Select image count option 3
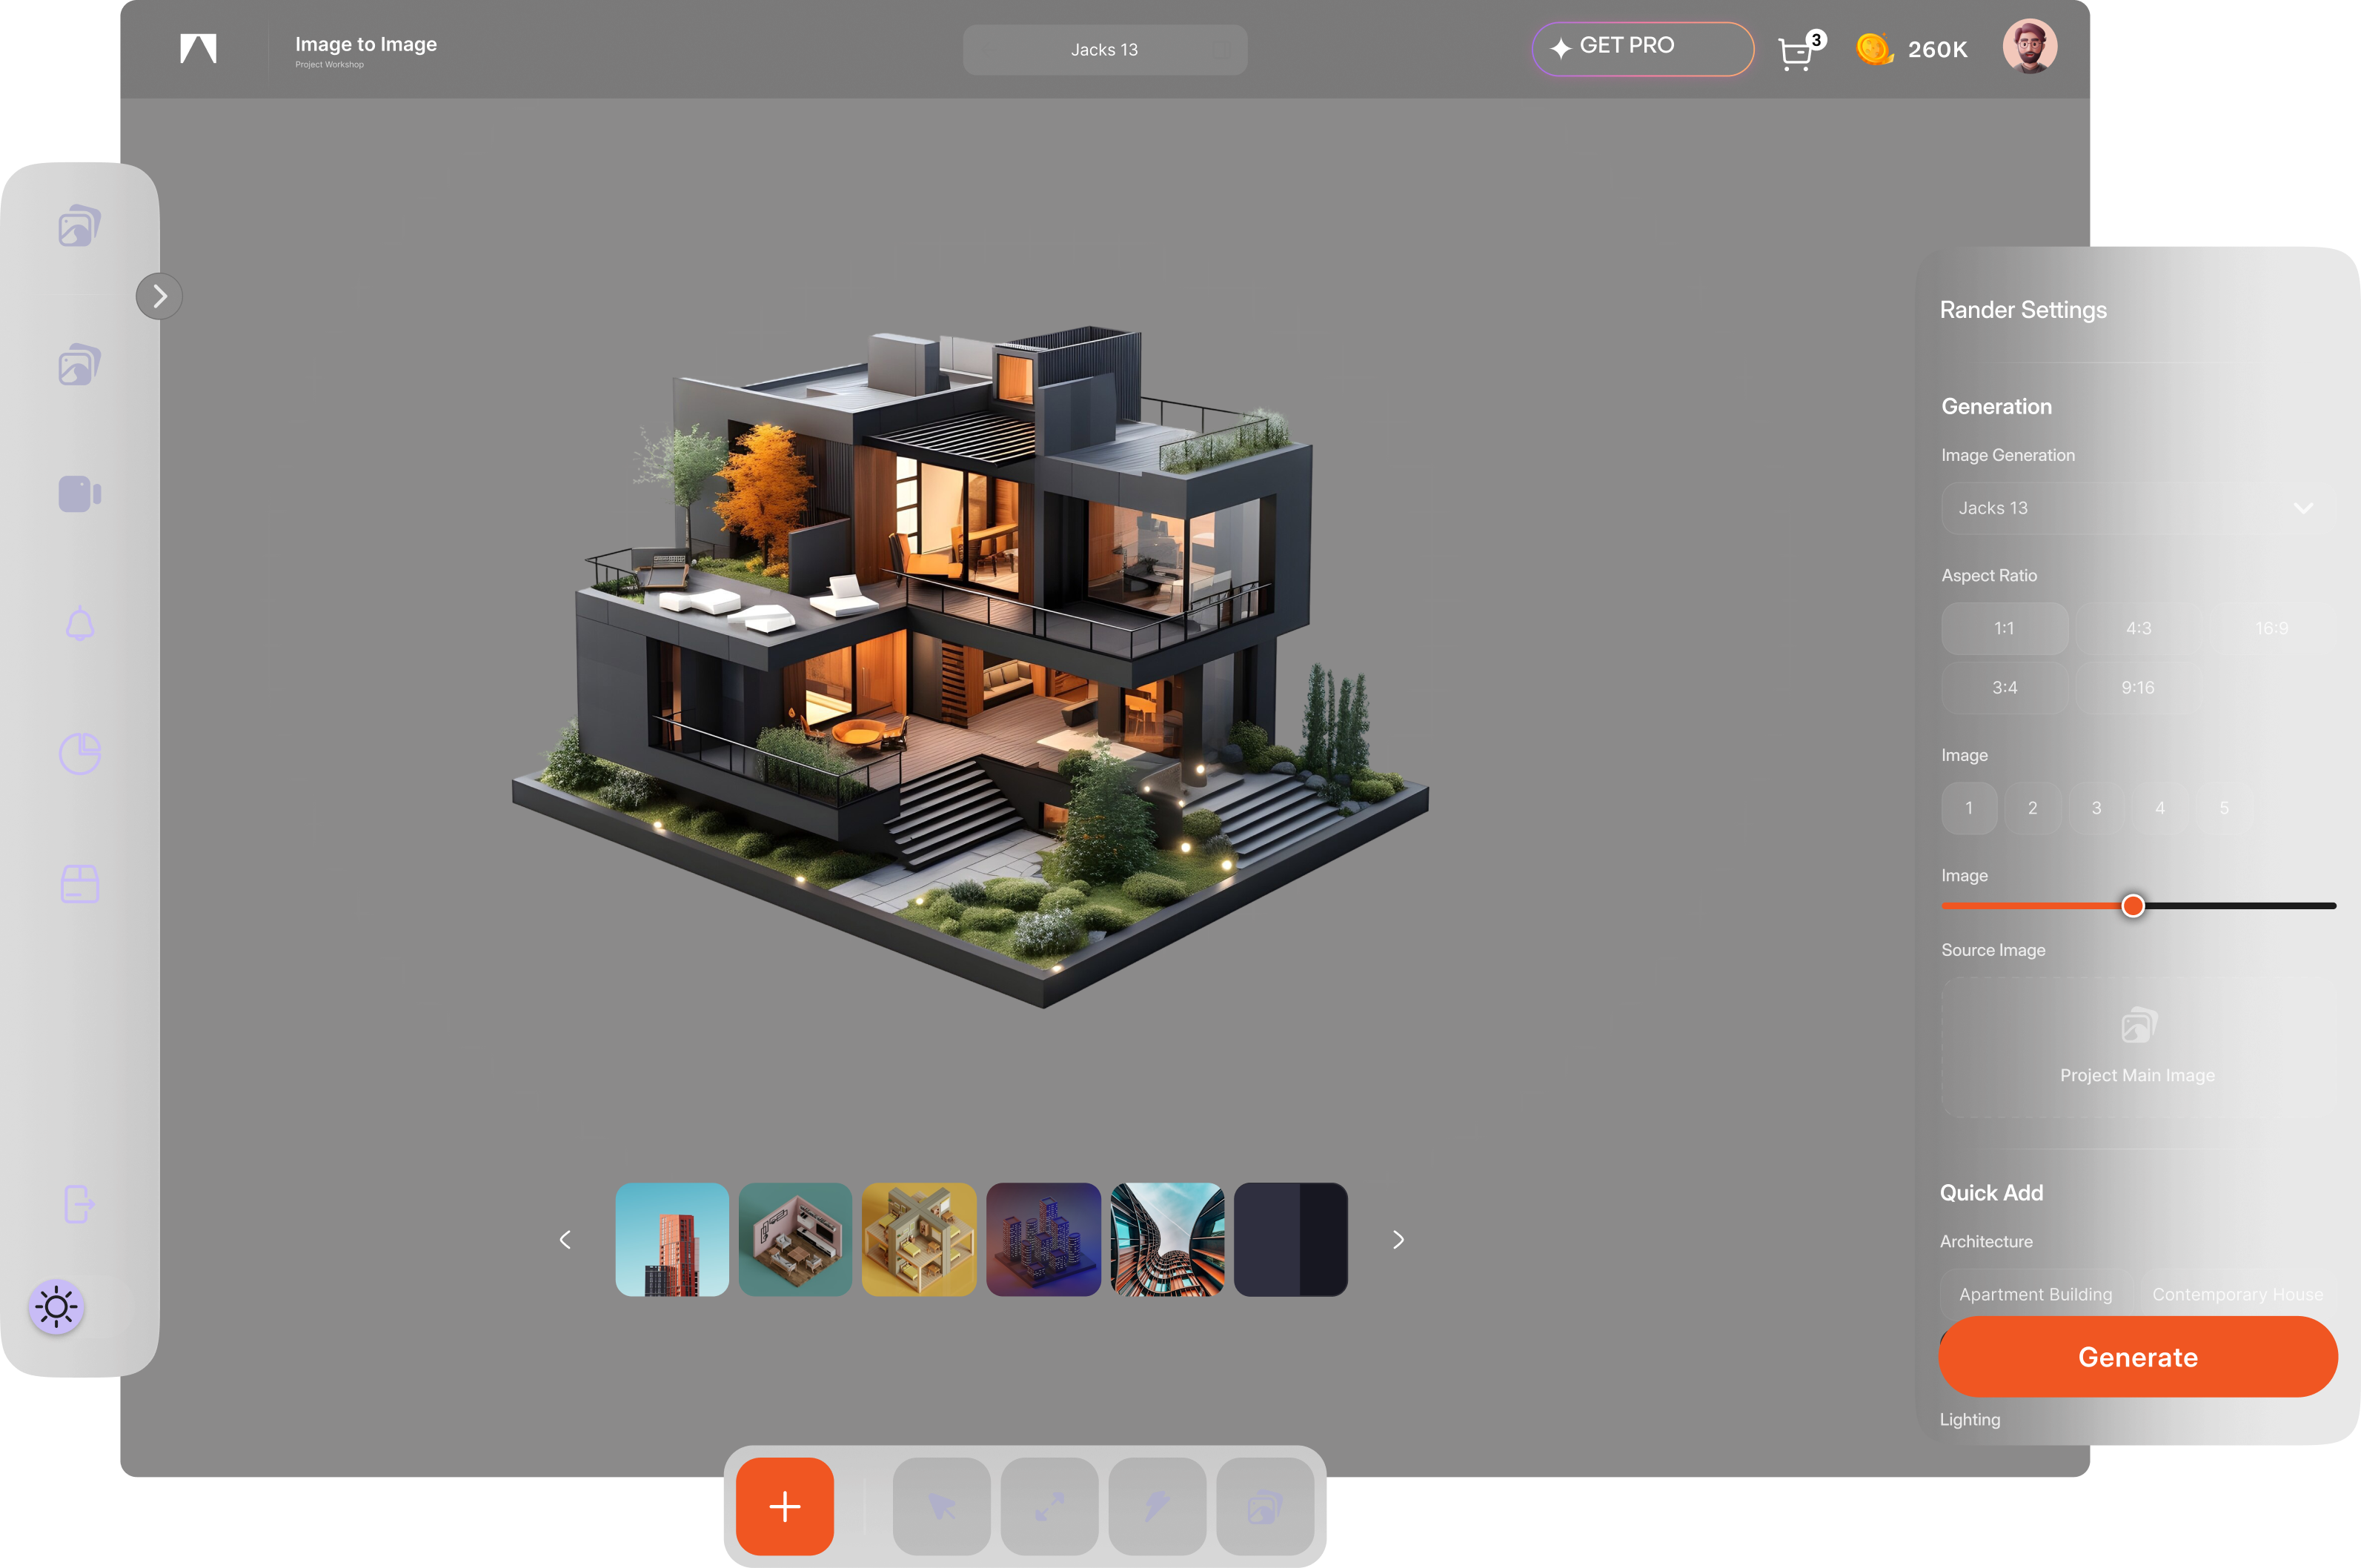 coord(2097,808)
